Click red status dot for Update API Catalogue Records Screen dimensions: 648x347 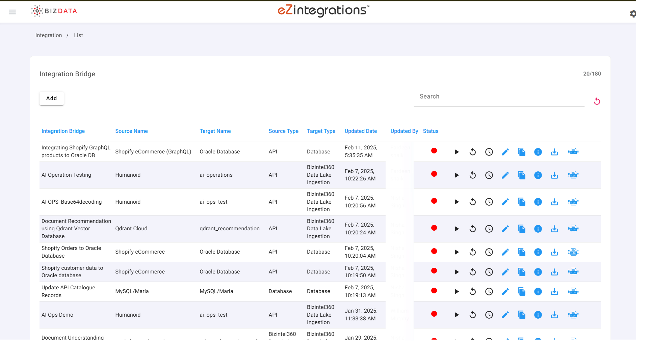434,291
